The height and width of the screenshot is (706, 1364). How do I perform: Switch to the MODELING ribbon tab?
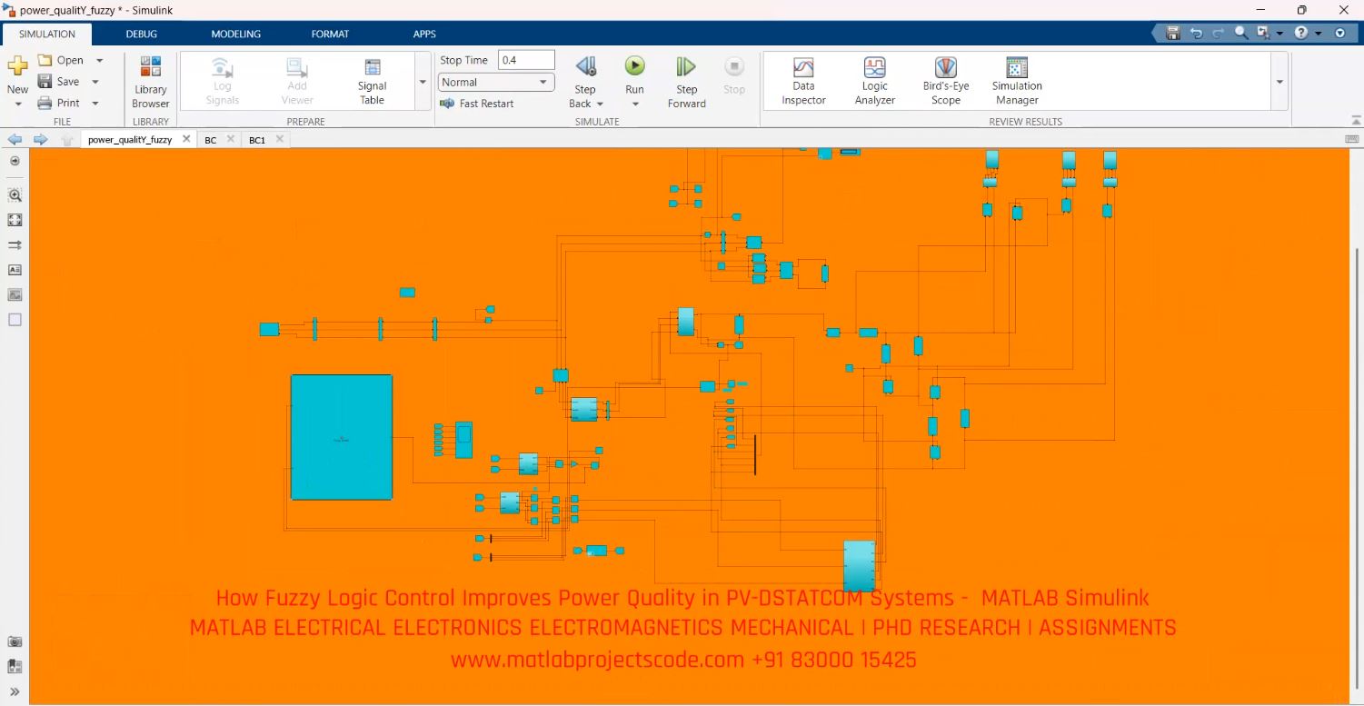pyautogui.click(x=235, y=34)
